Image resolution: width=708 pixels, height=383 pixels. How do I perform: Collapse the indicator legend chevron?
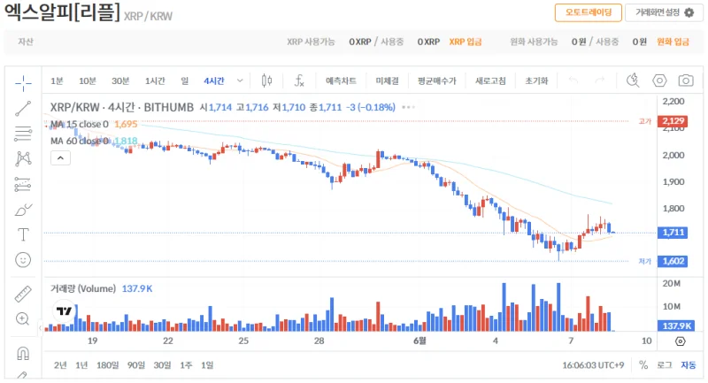click(60, 158)
